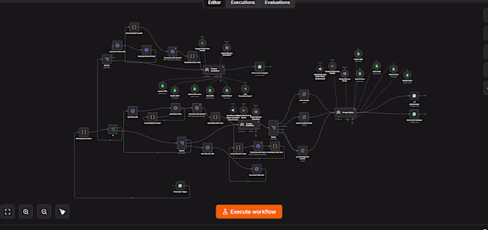The height and width of the screenshot is (230, 488).
Task: Open the order prompt edit node
Action: click(x=304, y=94)
